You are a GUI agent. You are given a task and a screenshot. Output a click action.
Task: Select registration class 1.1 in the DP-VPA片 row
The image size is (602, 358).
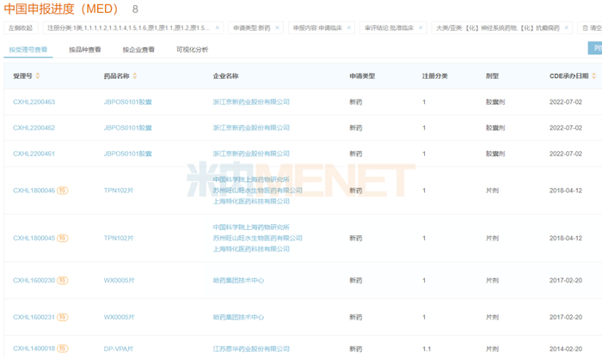point(427,349)
